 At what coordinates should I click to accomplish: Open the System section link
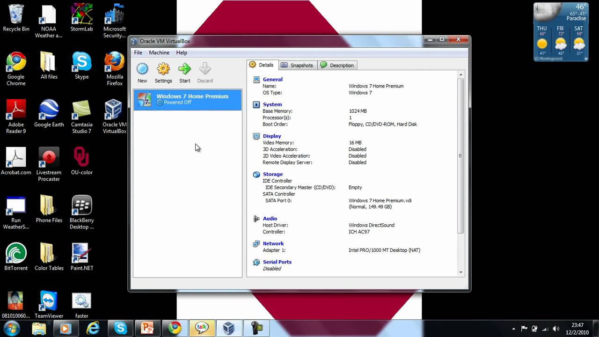pos(272,105)
